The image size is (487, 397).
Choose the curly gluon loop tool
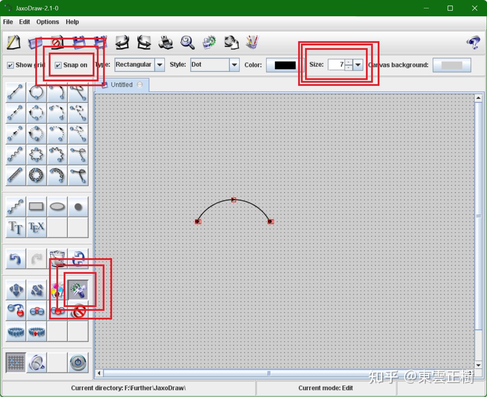(36, 175)
